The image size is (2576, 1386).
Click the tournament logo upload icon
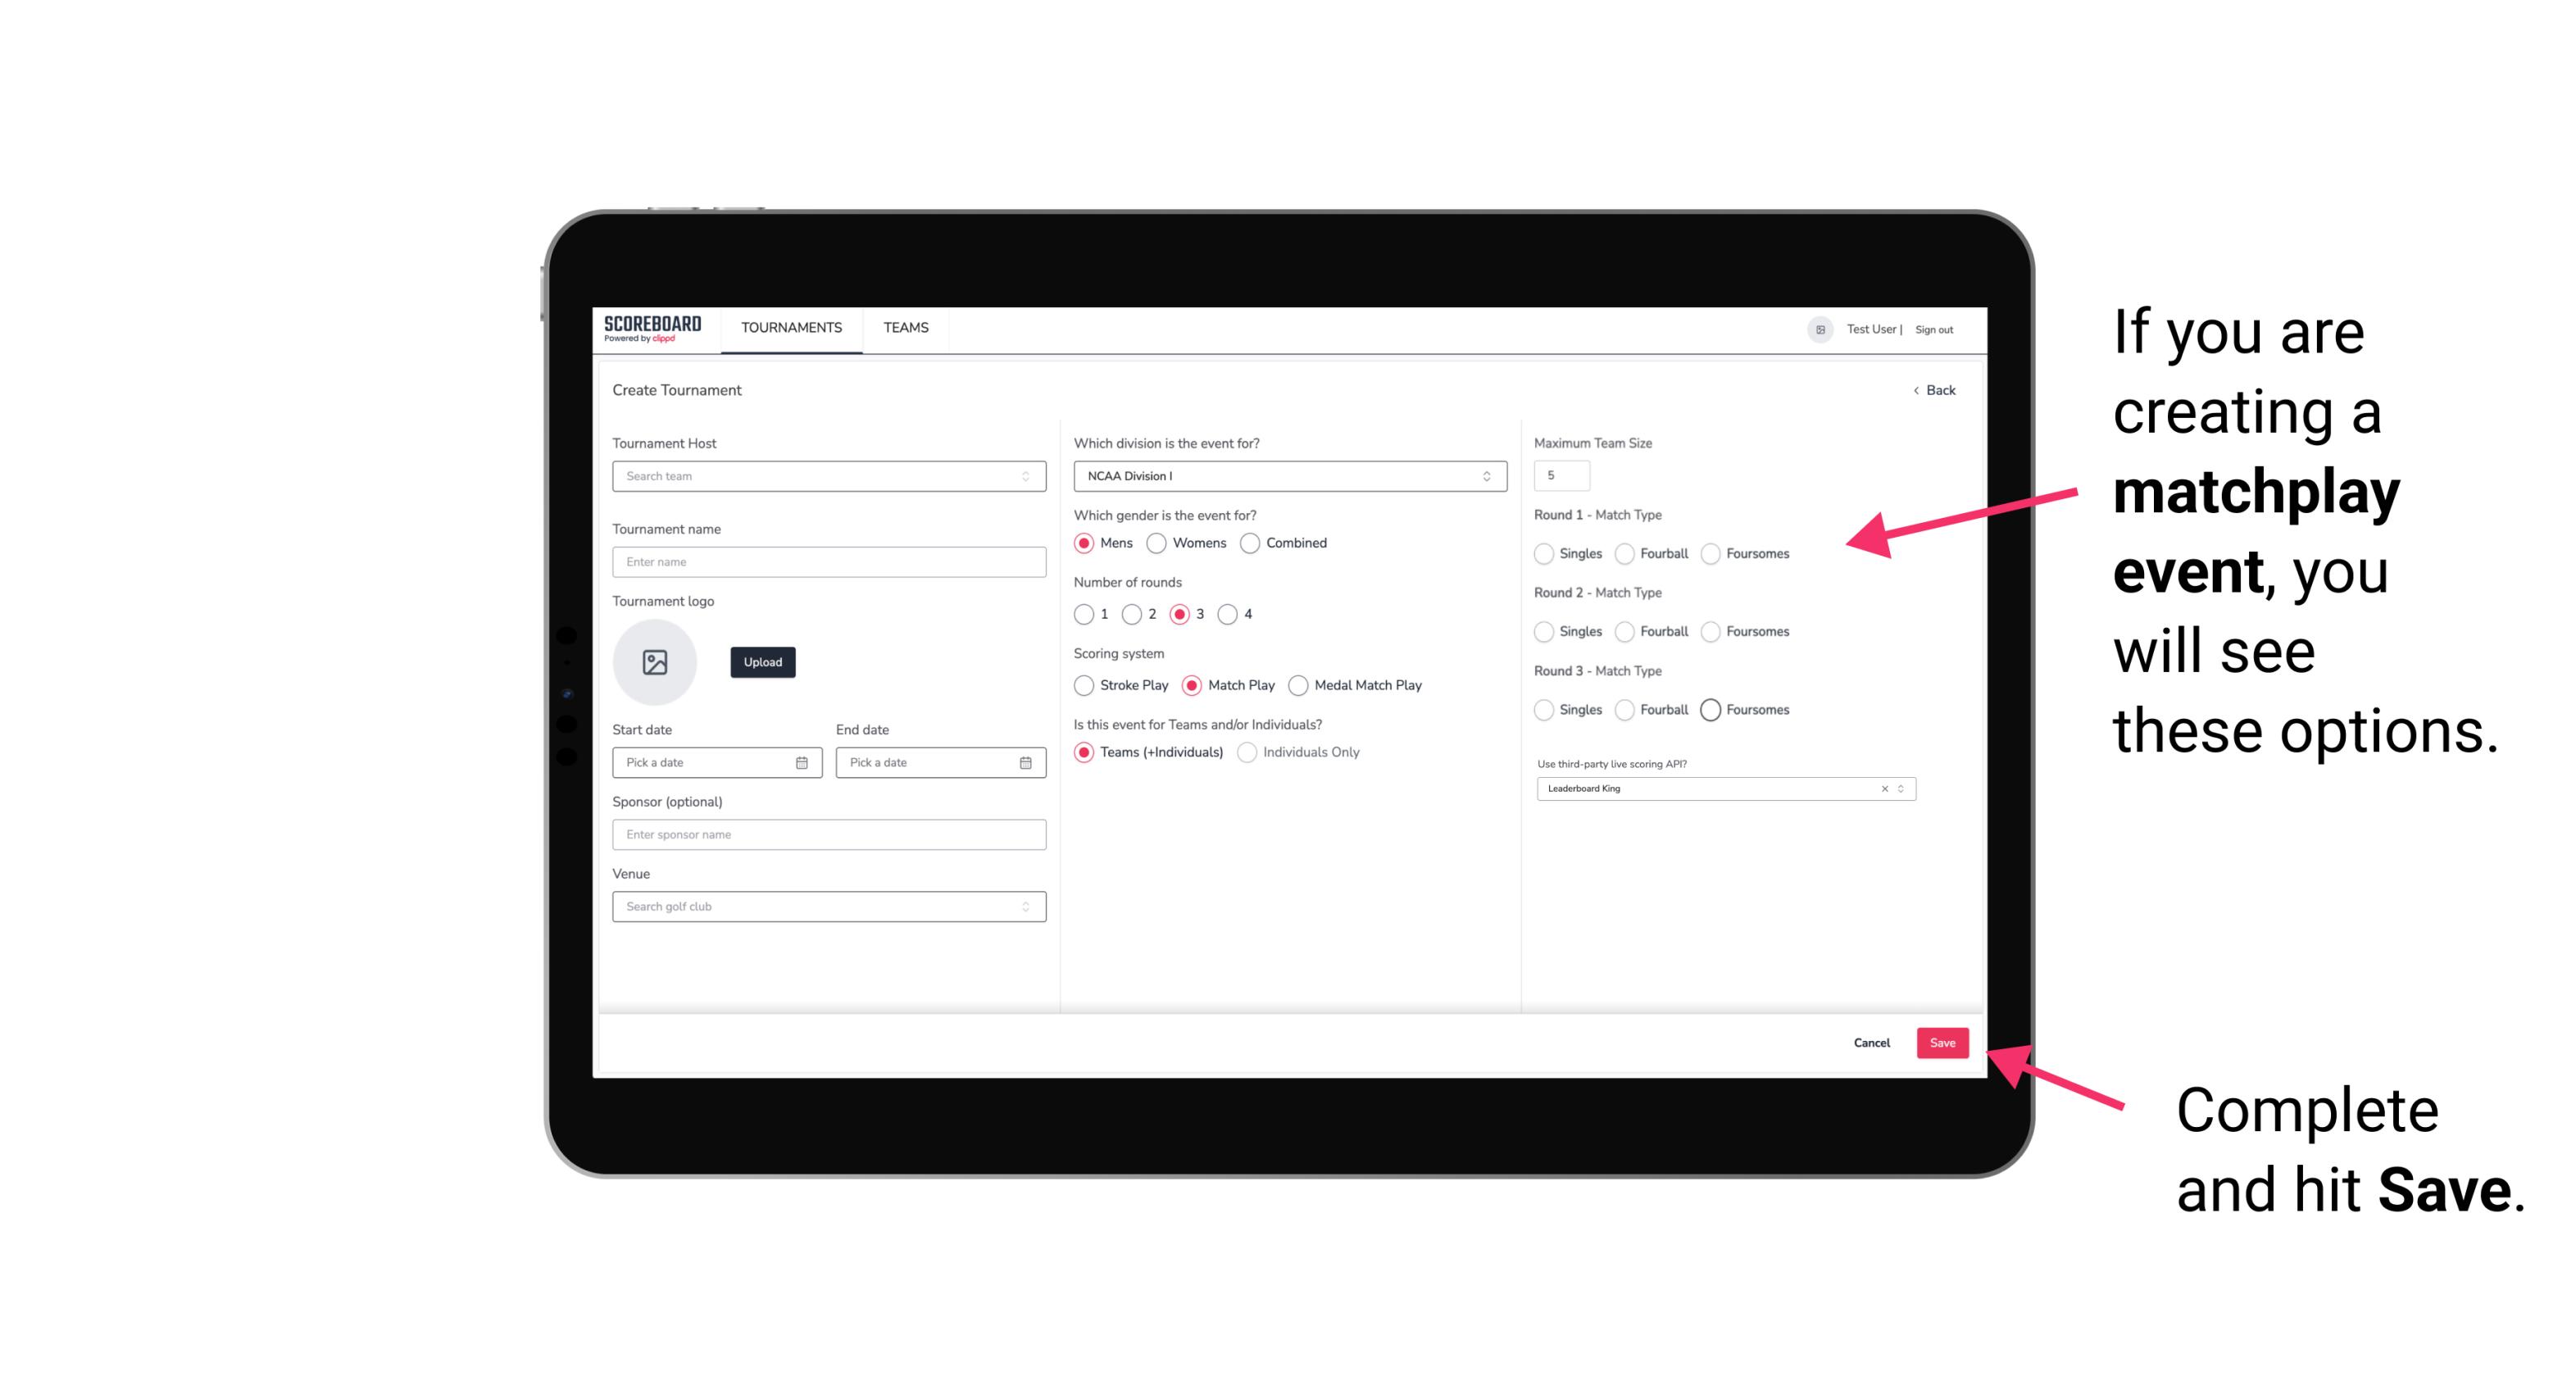pos(656,662)
